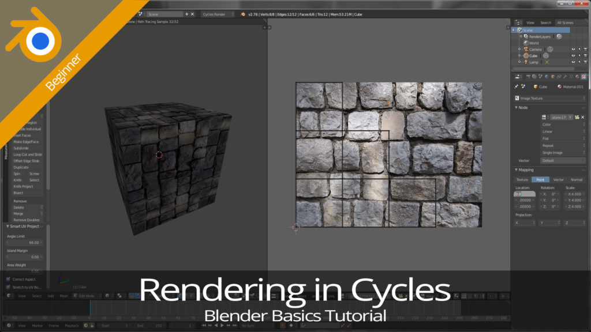The width and height of the screenshot is (591, 332).
Task: Open the Mesh Data properties tab icon
Action: (571, 77)
